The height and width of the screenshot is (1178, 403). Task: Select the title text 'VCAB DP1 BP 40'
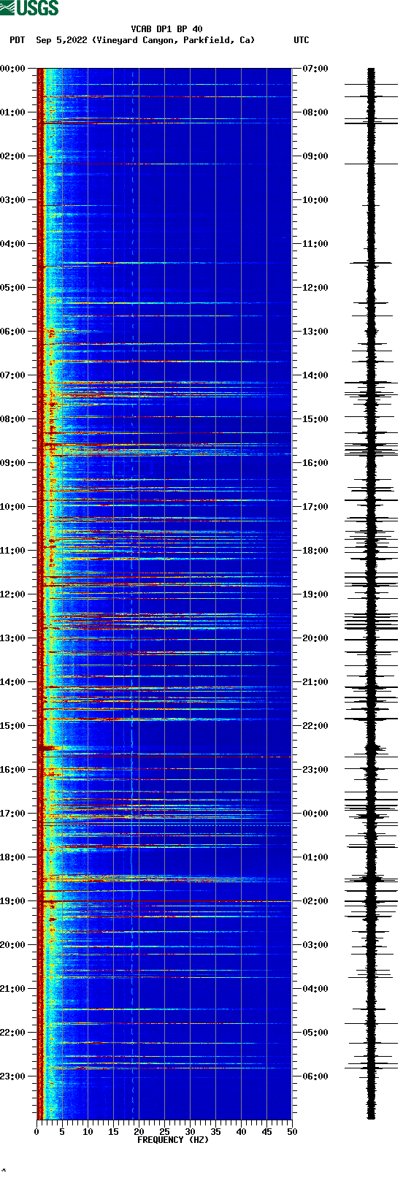(x=167, y=29)
